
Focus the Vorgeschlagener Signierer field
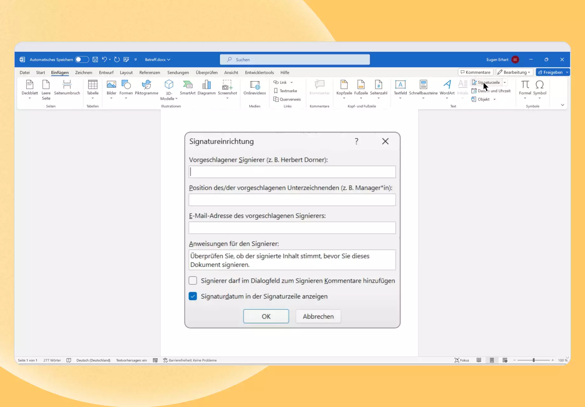[x=292, y=172]
